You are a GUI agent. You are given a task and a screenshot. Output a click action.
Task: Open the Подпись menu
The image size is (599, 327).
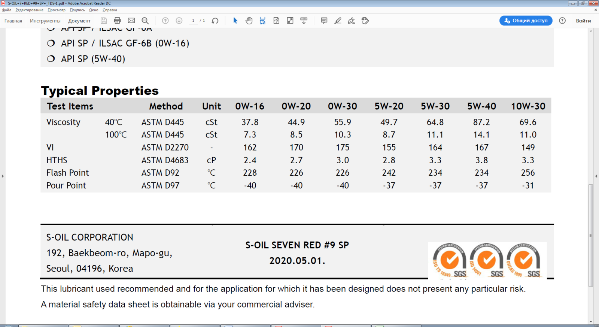[x=77, y=10]
